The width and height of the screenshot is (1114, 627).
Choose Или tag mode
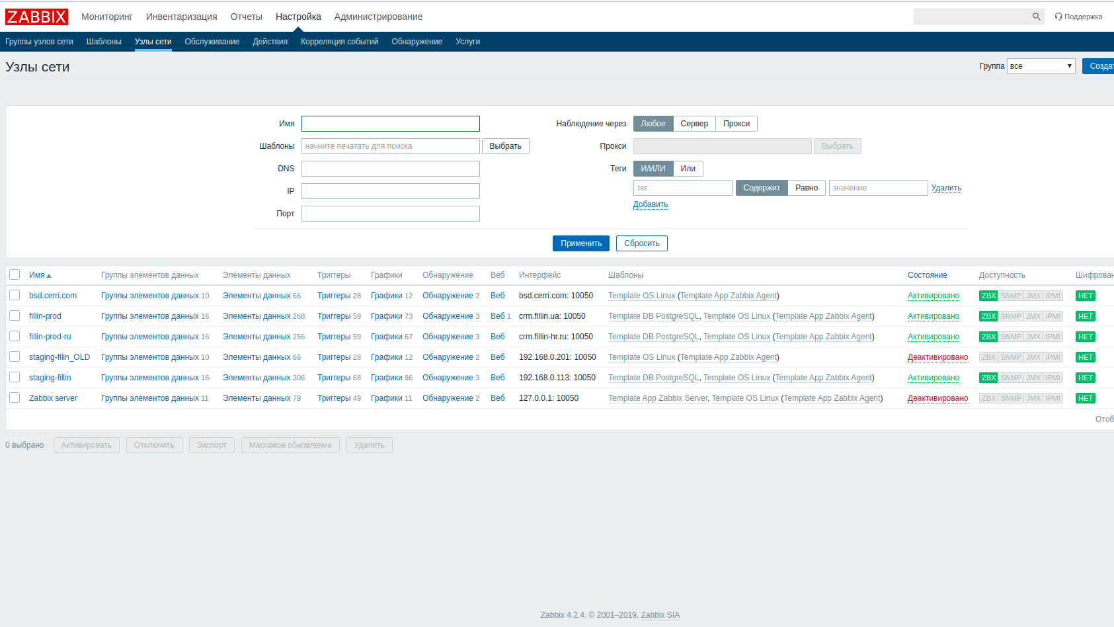(x=688, y=169)
